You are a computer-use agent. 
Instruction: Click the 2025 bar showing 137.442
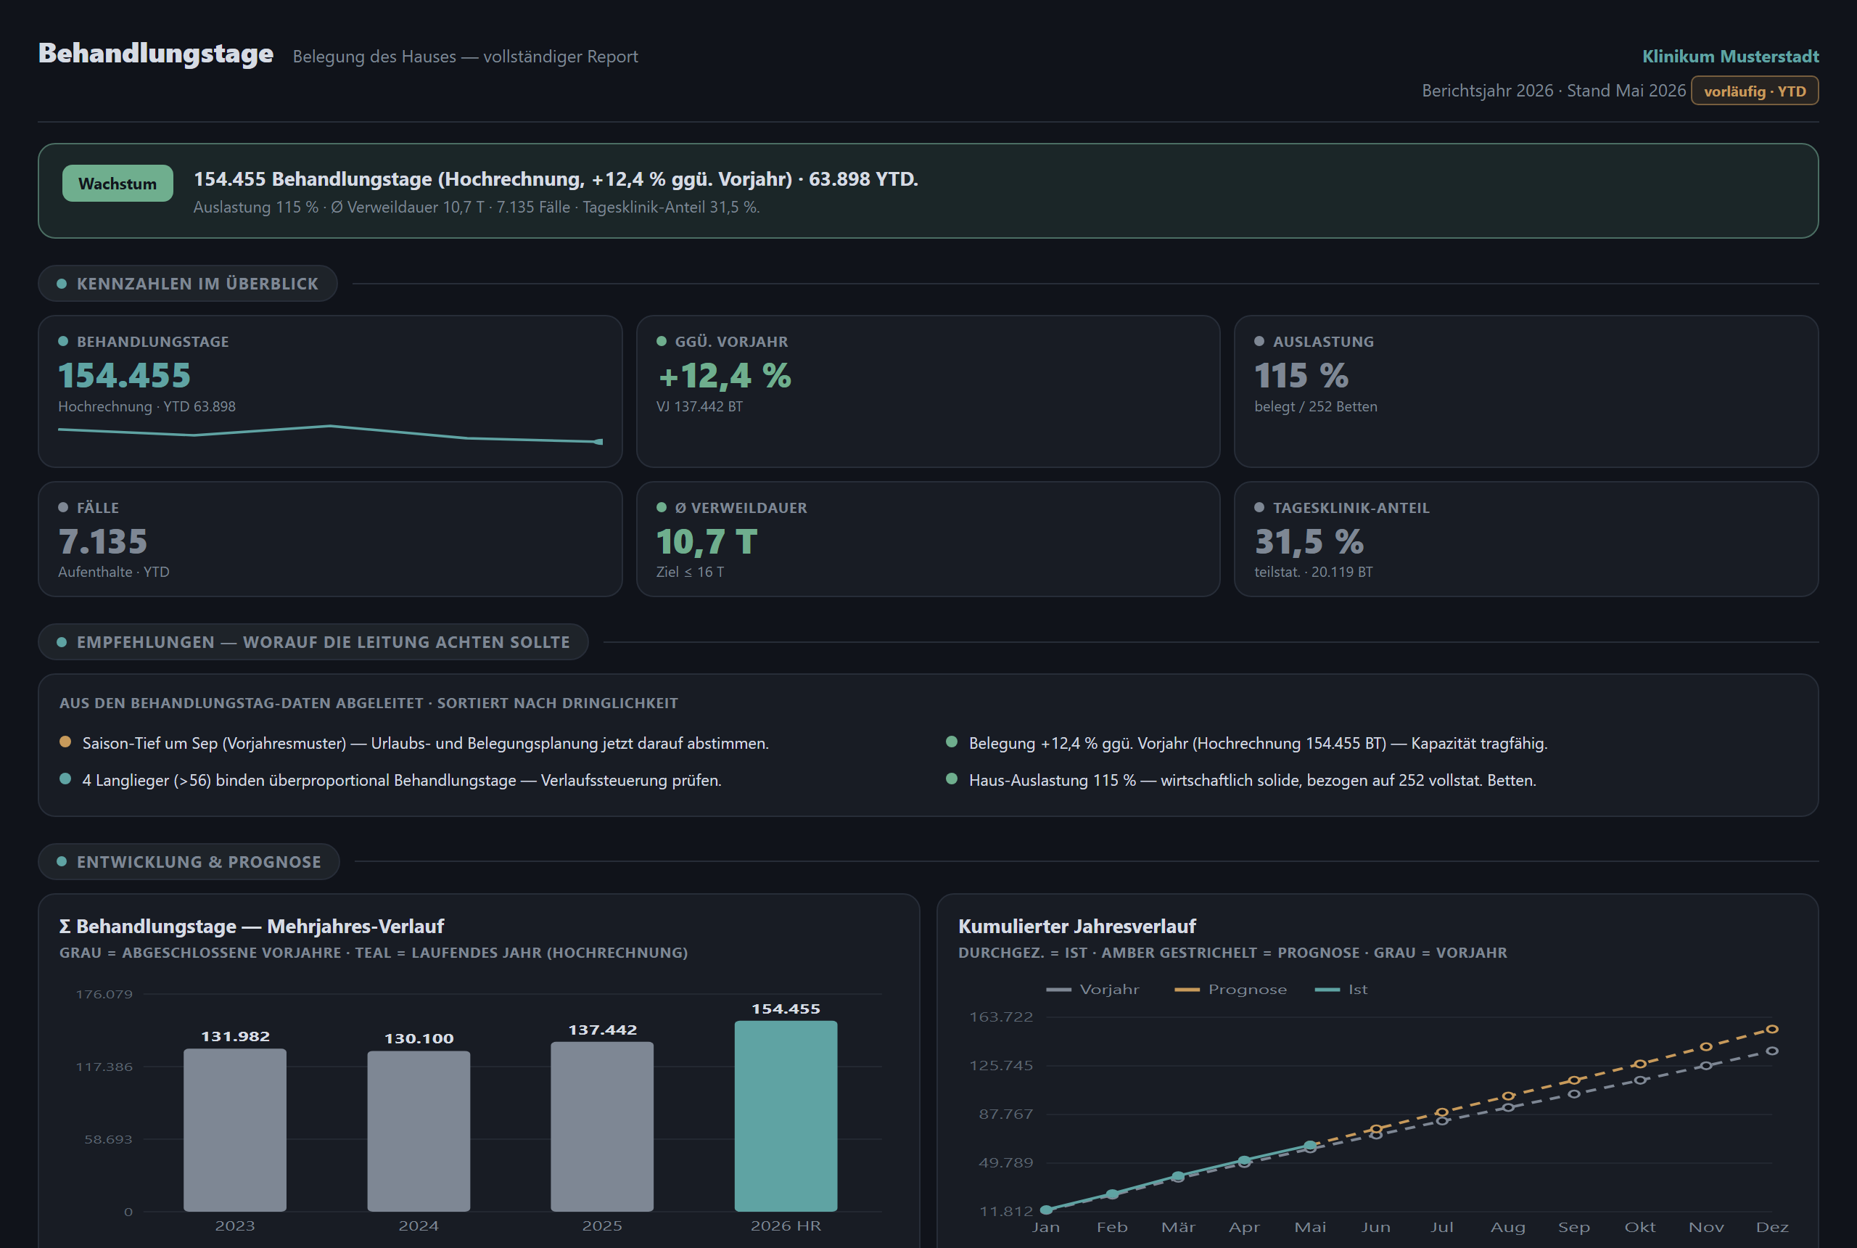pyautogui.click(x=601, y=1127)
